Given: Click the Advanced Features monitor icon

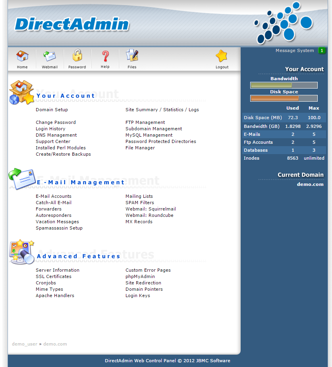Looking at the screenshot, I should pos(22,252).
